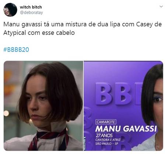Expand the tweet options chevron
The height and width of the screenshot is (155, 165).
tap(161, 7)
